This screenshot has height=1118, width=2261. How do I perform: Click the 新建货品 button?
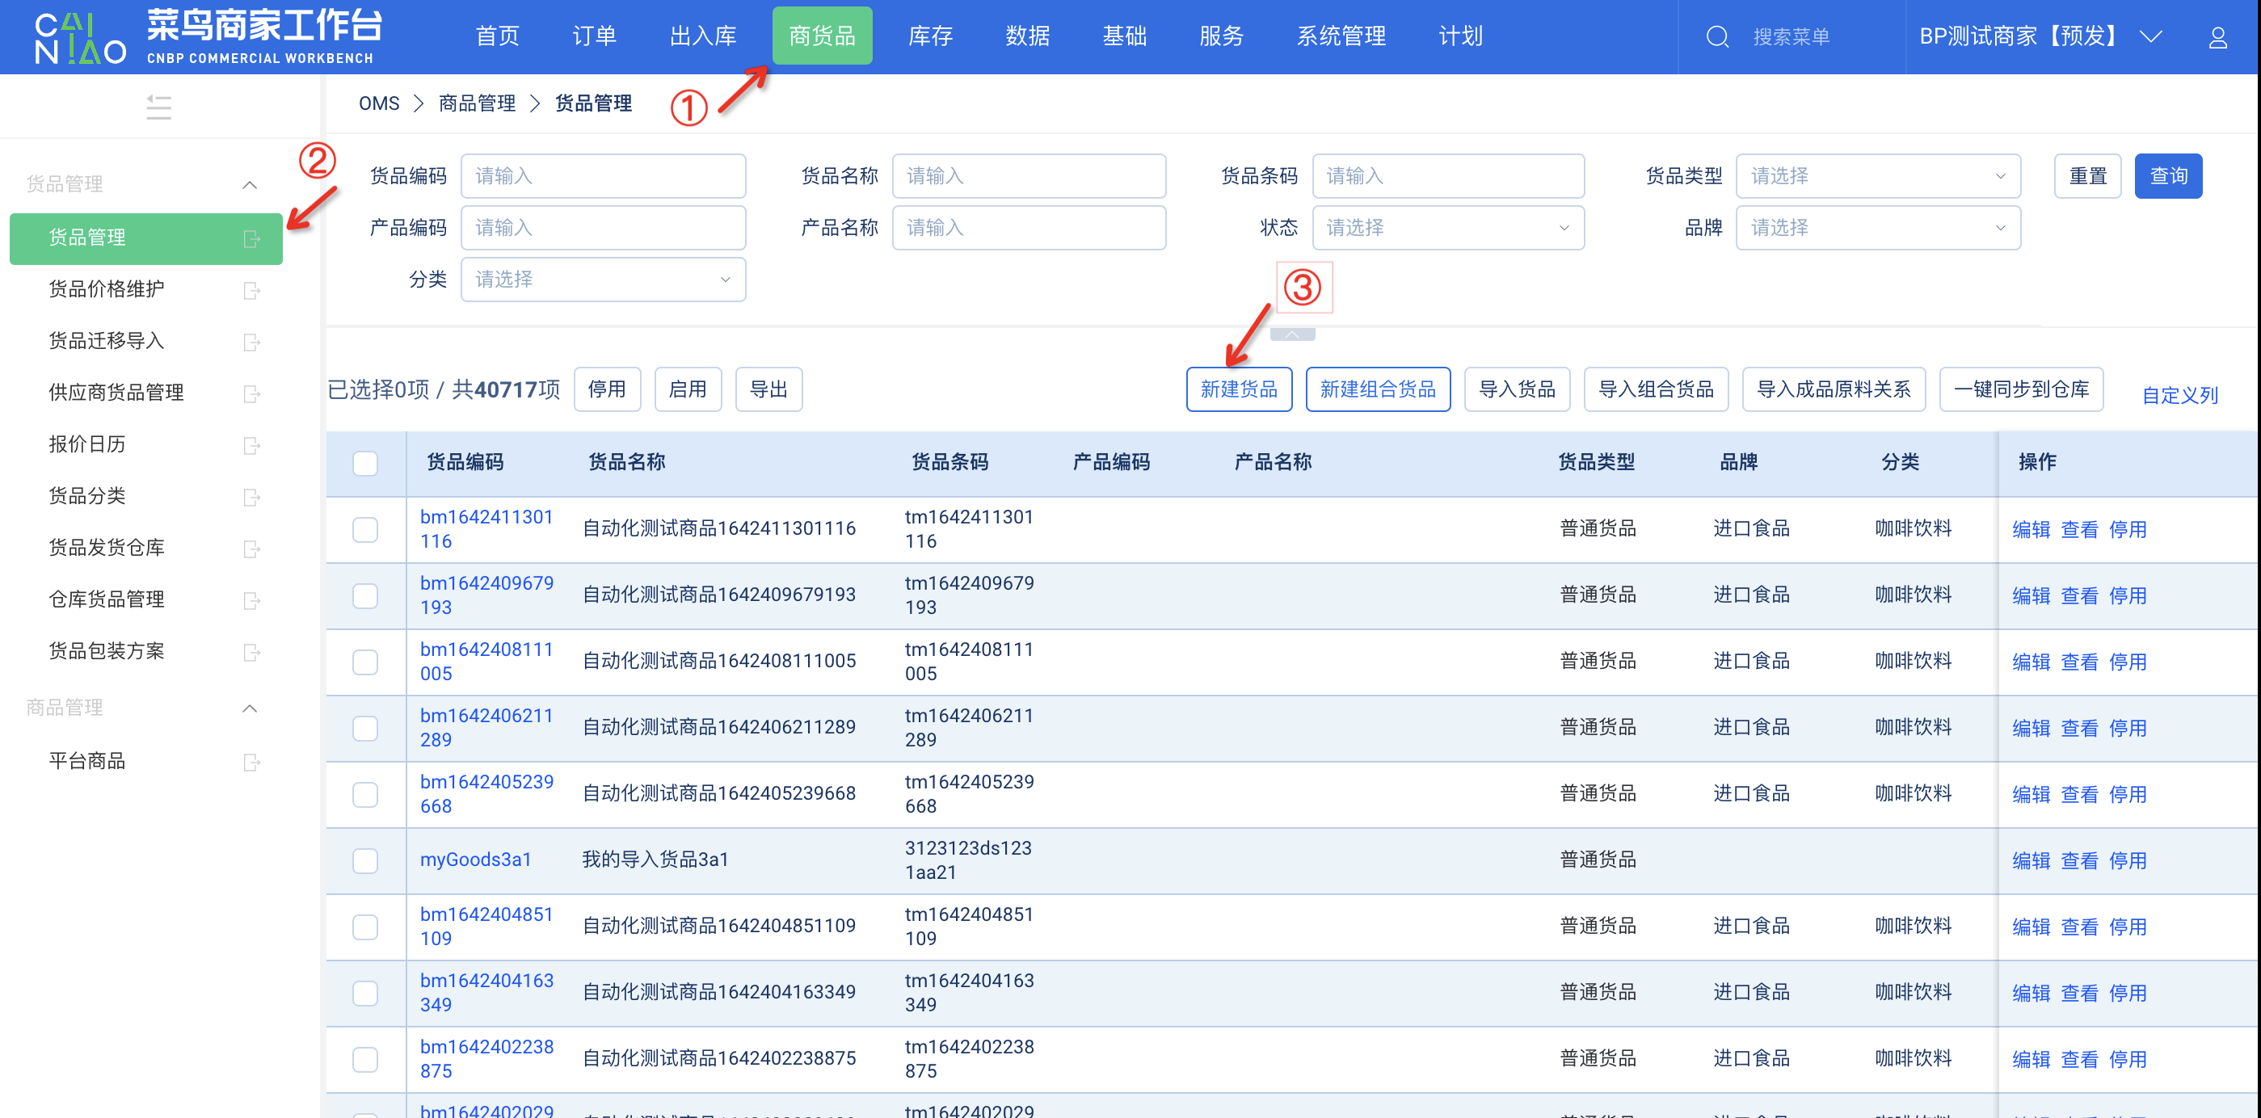coord(1239,389)
